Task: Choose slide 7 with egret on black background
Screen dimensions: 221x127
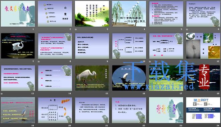Action: (18, 46)
